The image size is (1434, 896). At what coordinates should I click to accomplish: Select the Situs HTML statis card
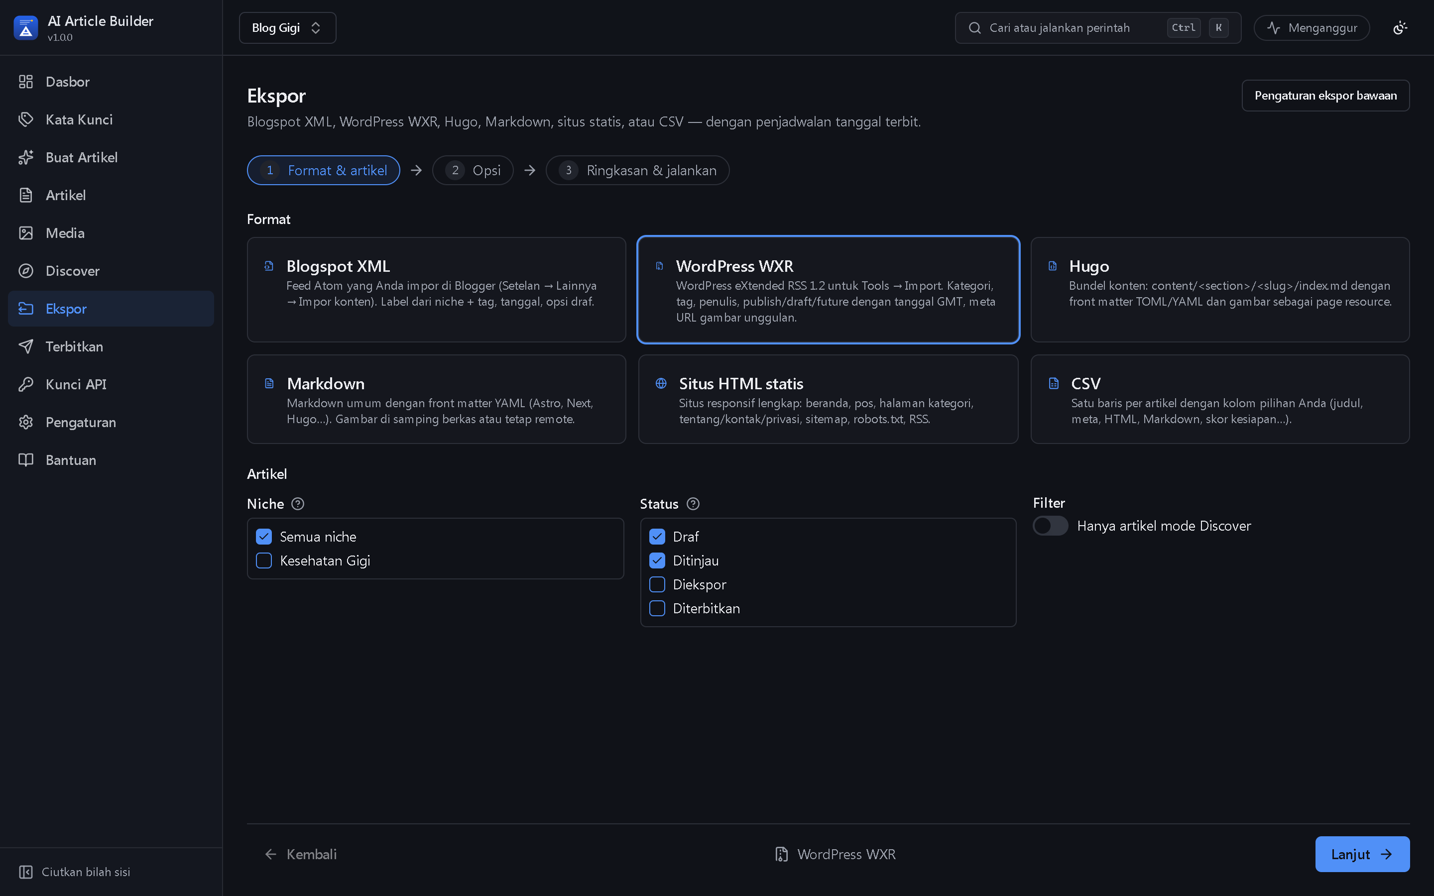(829, 399)
